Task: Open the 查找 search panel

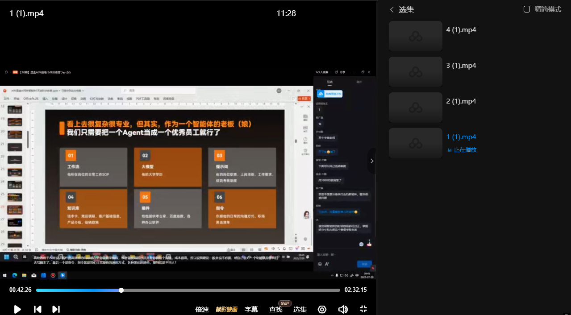Action: (x=275, y=309)
